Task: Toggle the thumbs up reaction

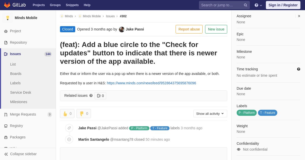Action: [67, 114]
